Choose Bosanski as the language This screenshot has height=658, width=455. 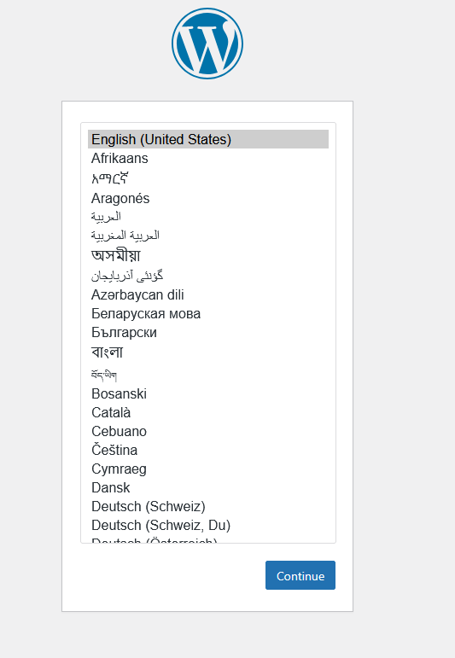208,393
